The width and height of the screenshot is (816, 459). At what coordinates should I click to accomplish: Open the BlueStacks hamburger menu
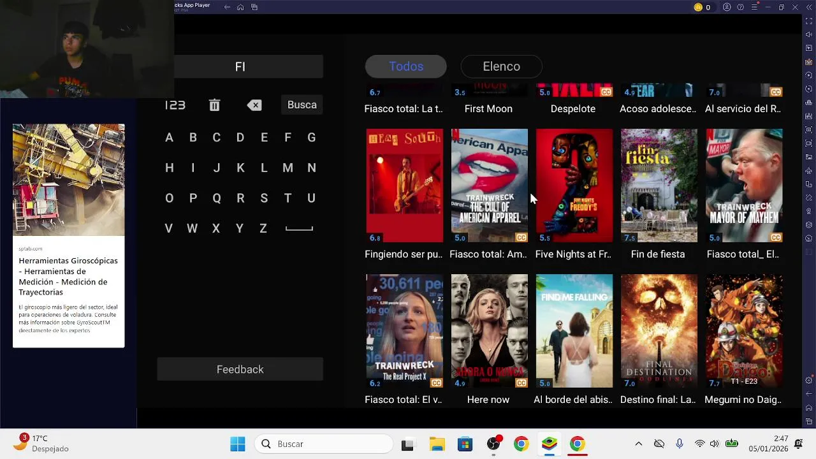[x=754, y=7]
